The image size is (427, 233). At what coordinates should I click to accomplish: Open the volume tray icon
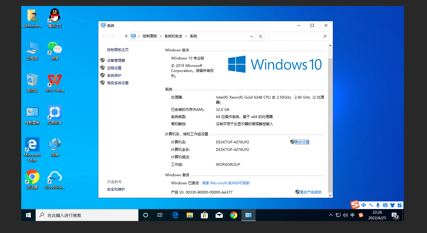click(345, 215)
